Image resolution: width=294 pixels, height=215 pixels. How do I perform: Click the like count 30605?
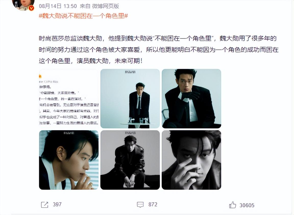pos(247,205)
